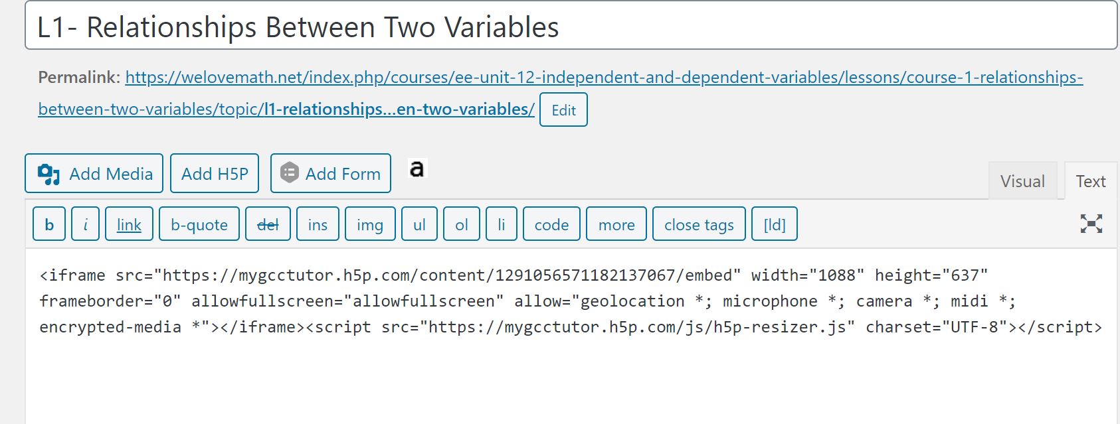The width and height of the screenshot is (1120, 424).
Task: Open the Add H5P dialog
Action: pyautogui.click(x=215, y=173)
